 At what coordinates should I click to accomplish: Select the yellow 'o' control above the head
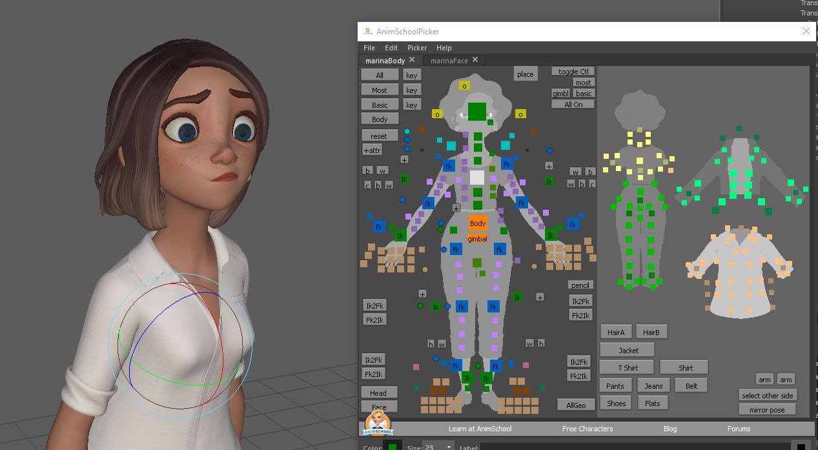464,85
